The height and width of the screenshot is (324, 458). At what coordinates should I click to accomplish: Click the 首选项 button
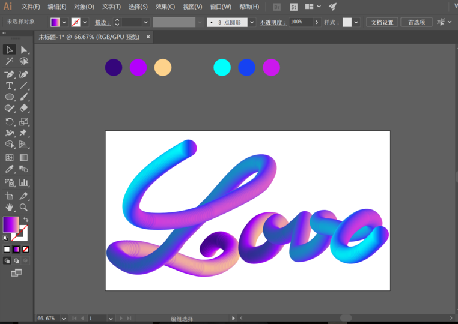tap(416, 22)
